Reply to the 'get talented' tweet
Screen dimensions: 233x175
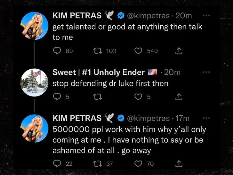click(57, 51)
